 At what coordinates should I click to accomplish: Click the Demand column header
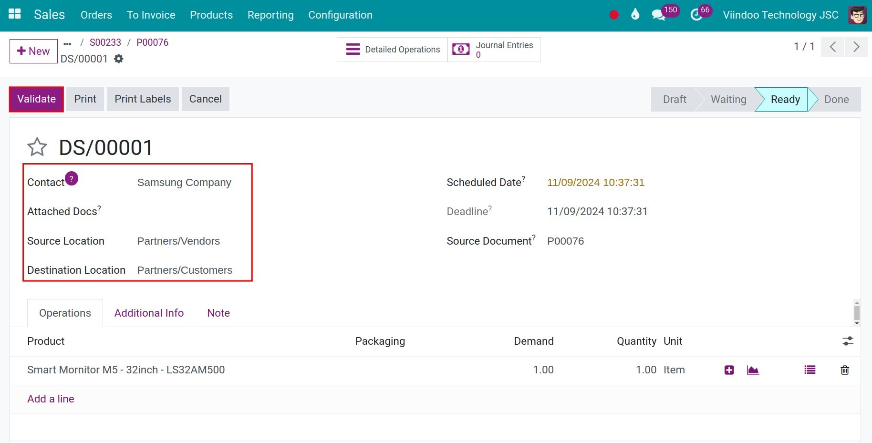[534, 341]
